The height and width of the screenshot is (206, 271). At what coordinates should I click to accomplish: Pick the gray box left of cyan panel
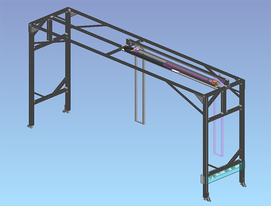click(x=203, y=179)
